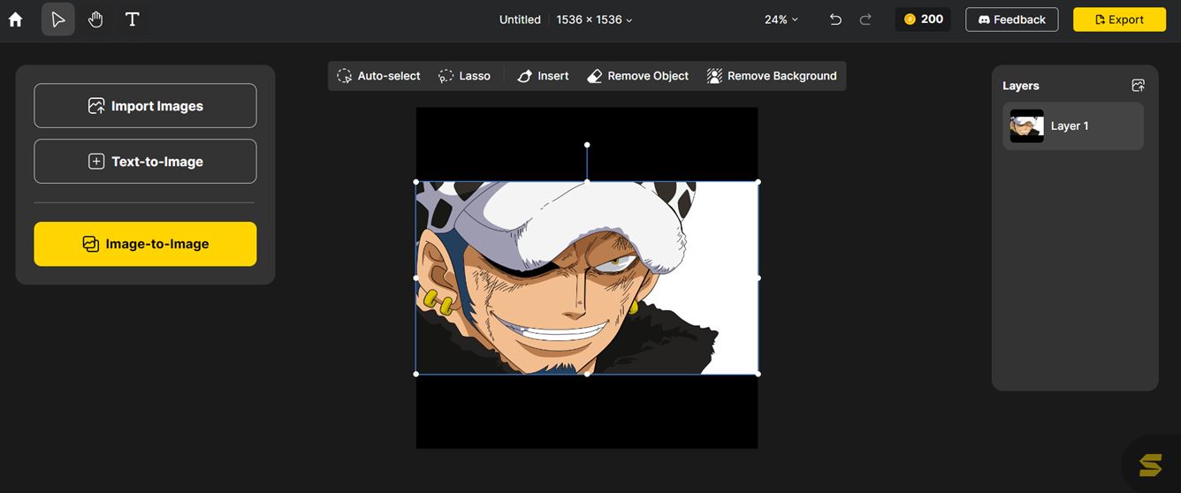Redo the last undone action
This screenshot has height=493, width=1181.
[865, 19]
